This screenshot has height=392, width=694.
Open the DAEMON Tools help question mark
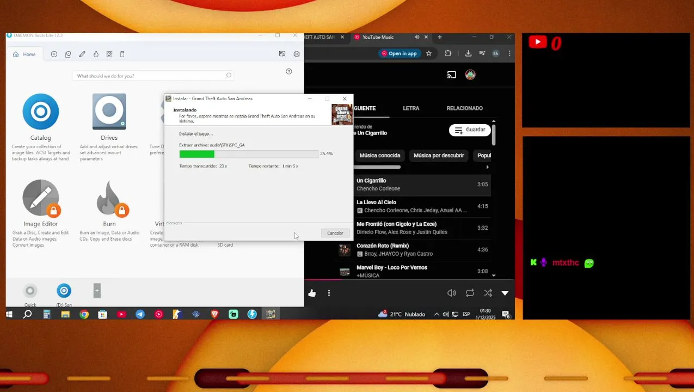click(289, 71)
